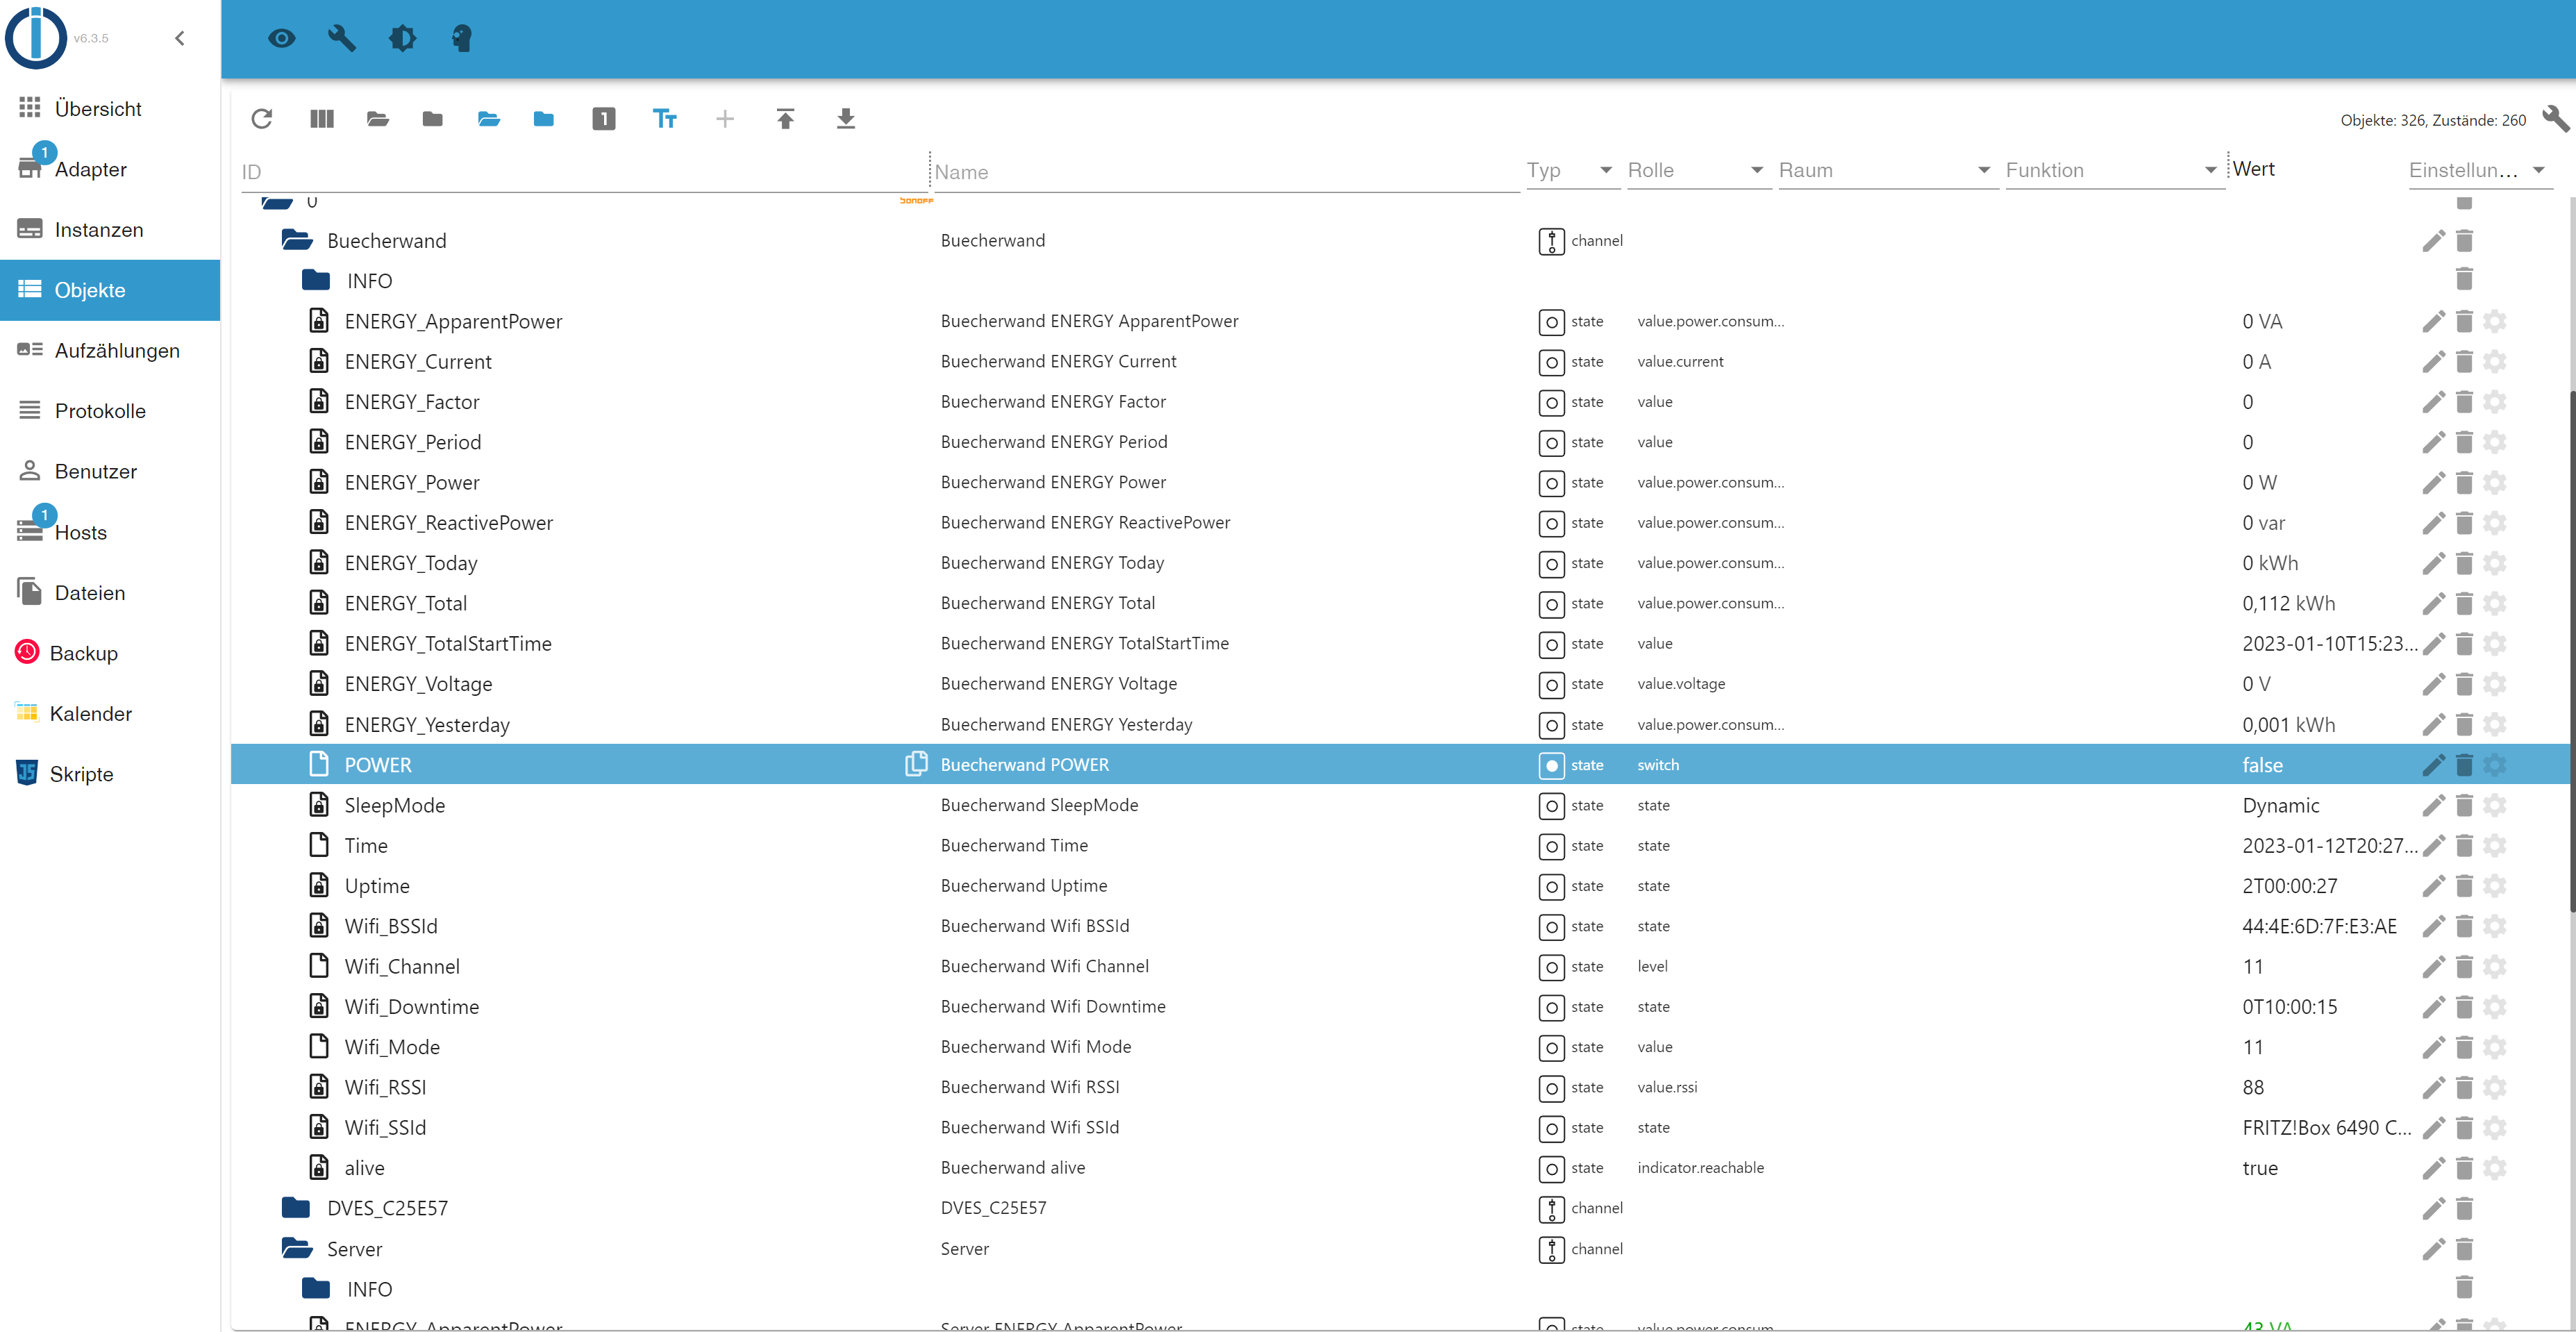Viewport: 2576px width, 1332px height.
Task: Click the edit pencil for ENERGY_Total
Action: click(x=2432, y=603)
